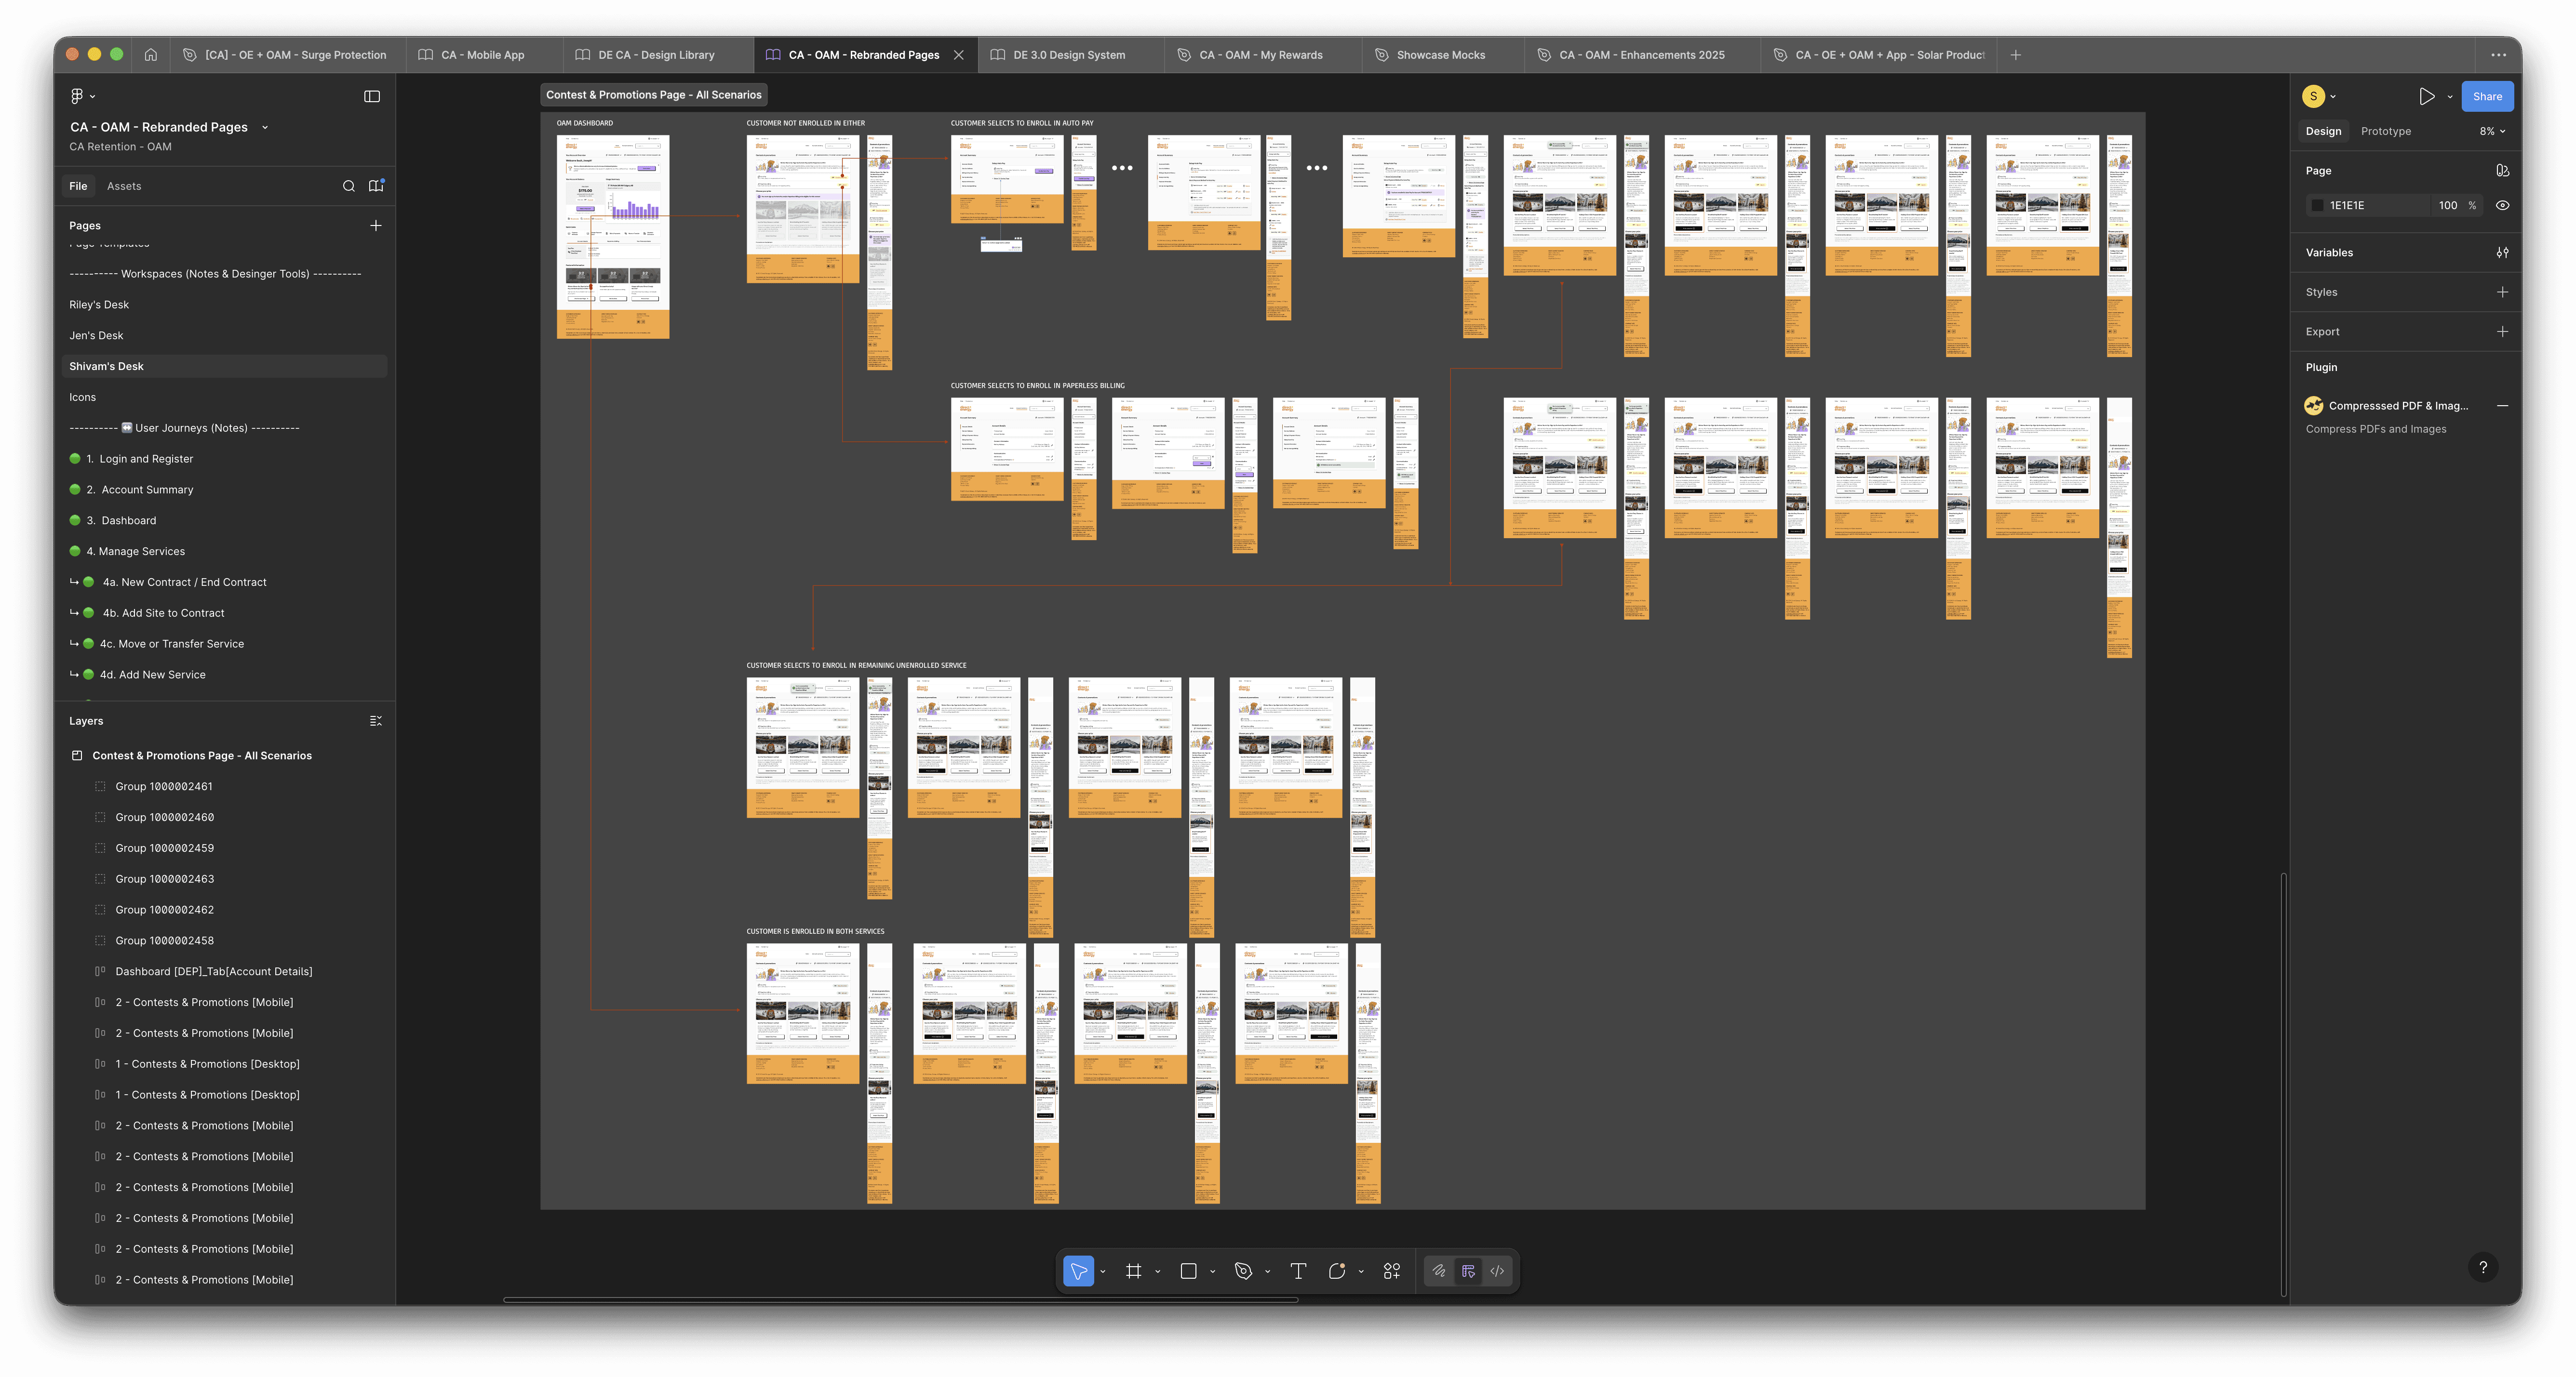This screenshot has height=1377, width=2576.
Task: Present prototype using play icon
Action: point(2426,97)
